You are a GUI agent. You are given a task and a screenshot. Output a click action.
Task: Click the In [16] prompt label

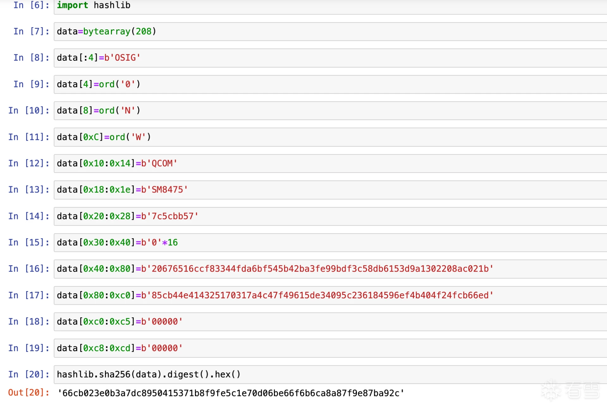coord(29,269)
